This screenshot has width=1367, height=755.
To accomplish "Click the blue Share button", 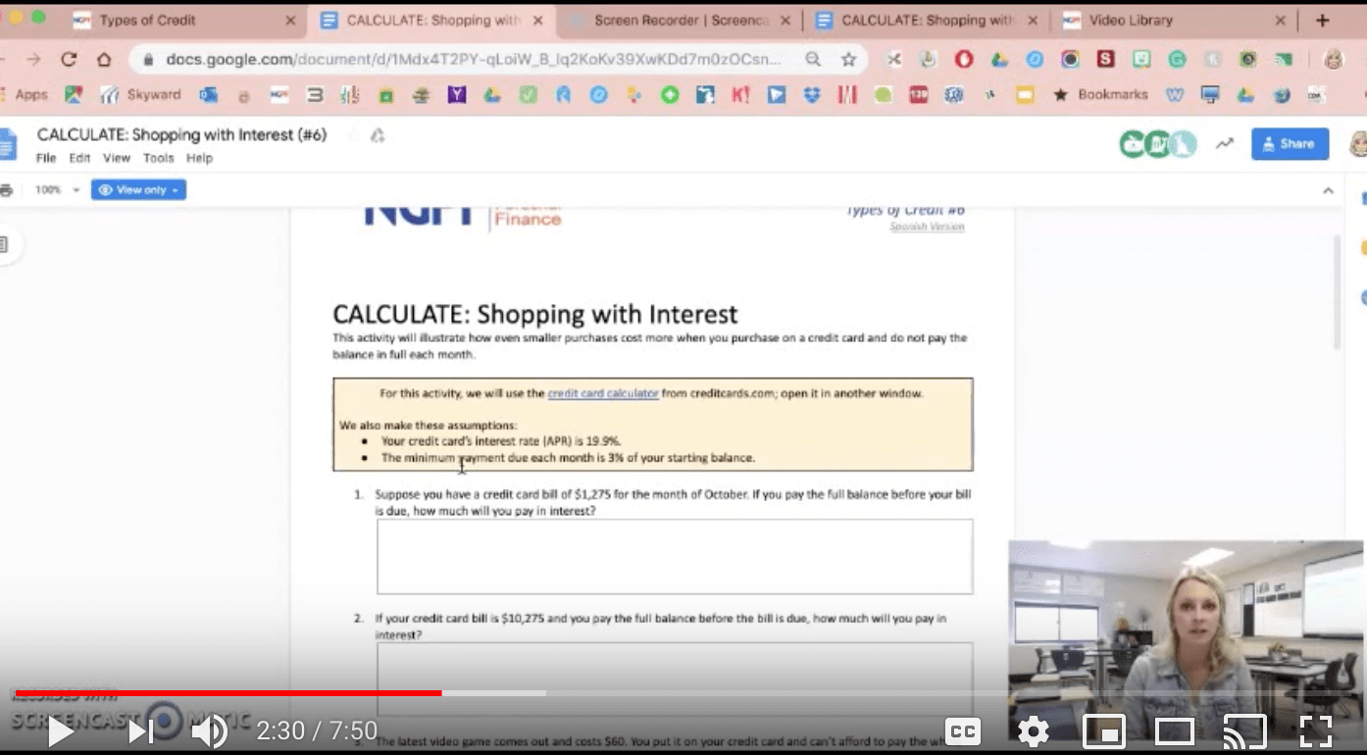I will coord(1289,143).
